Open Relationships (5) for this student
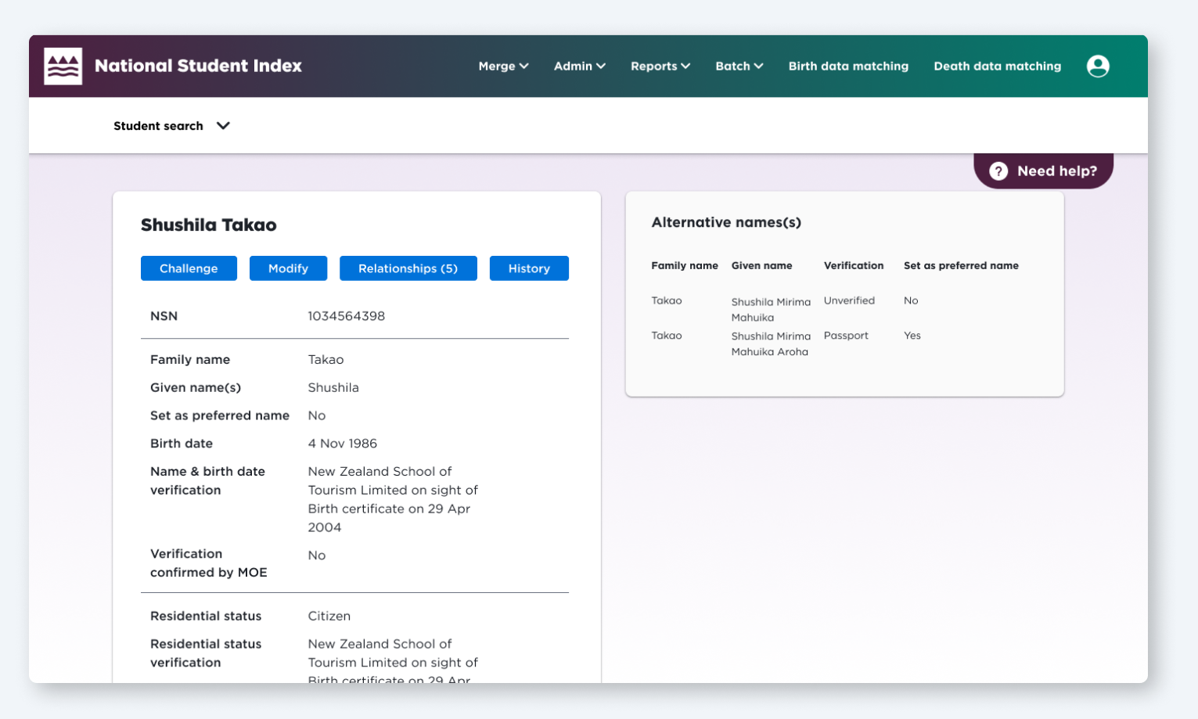Screen dimensions: 1198x719 click(408, 268)
